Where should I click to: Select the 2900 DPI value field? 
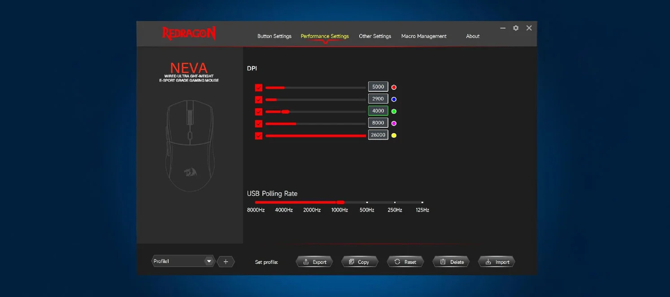tap(378, 99)
